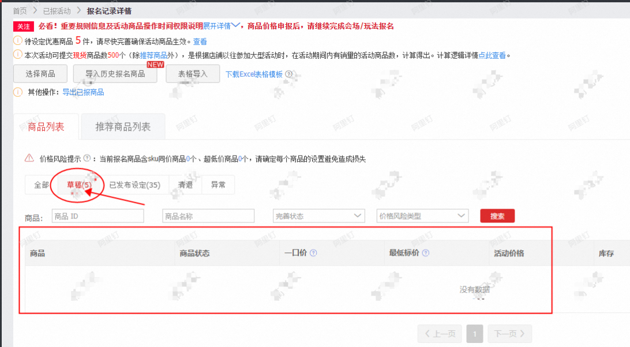630x347 pixels.
Task: Click help icon next to 一口价 header
Action: pyautogui.click(x=313, y=253)
